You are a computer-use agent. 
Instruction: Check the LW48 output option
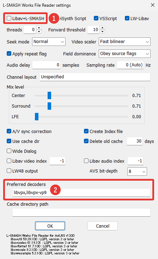(9, 171)
